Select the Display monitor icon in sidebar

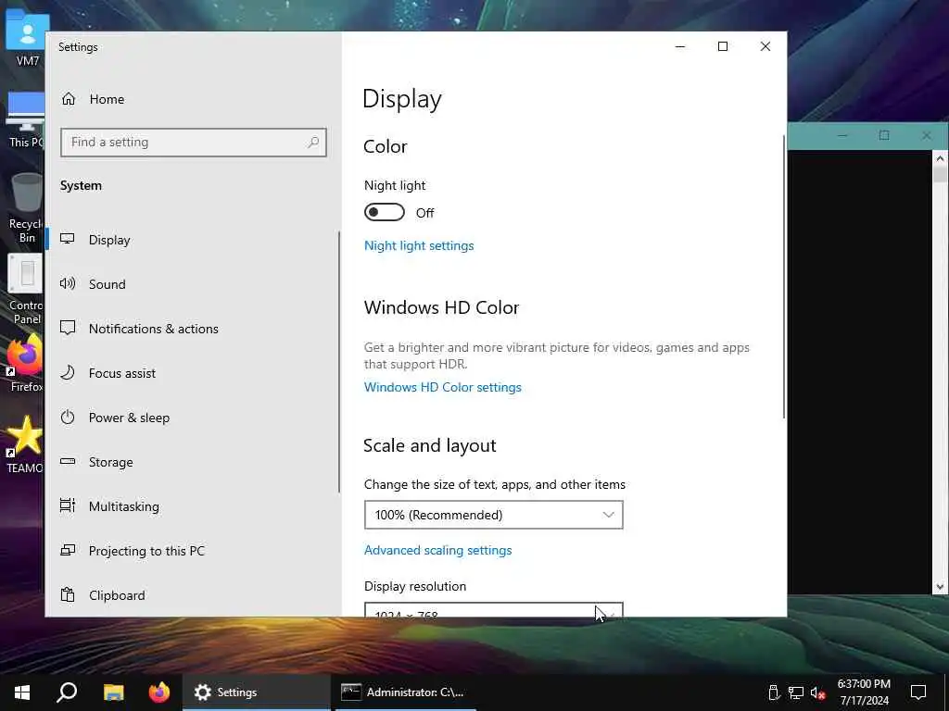[67, 239]
